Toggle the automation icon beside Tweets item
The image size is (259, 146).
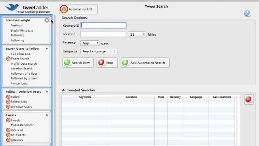click(8, 120)
